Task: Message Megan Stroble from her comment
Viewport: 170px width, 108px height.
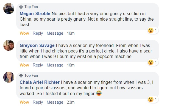Action: [55, 33]
